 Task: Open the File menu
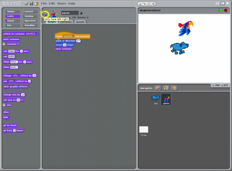pyautogui.click(x=44, y=4)
